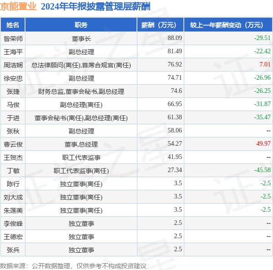Click change value -26.25
The image size is (273, 270).
point(262,91)
